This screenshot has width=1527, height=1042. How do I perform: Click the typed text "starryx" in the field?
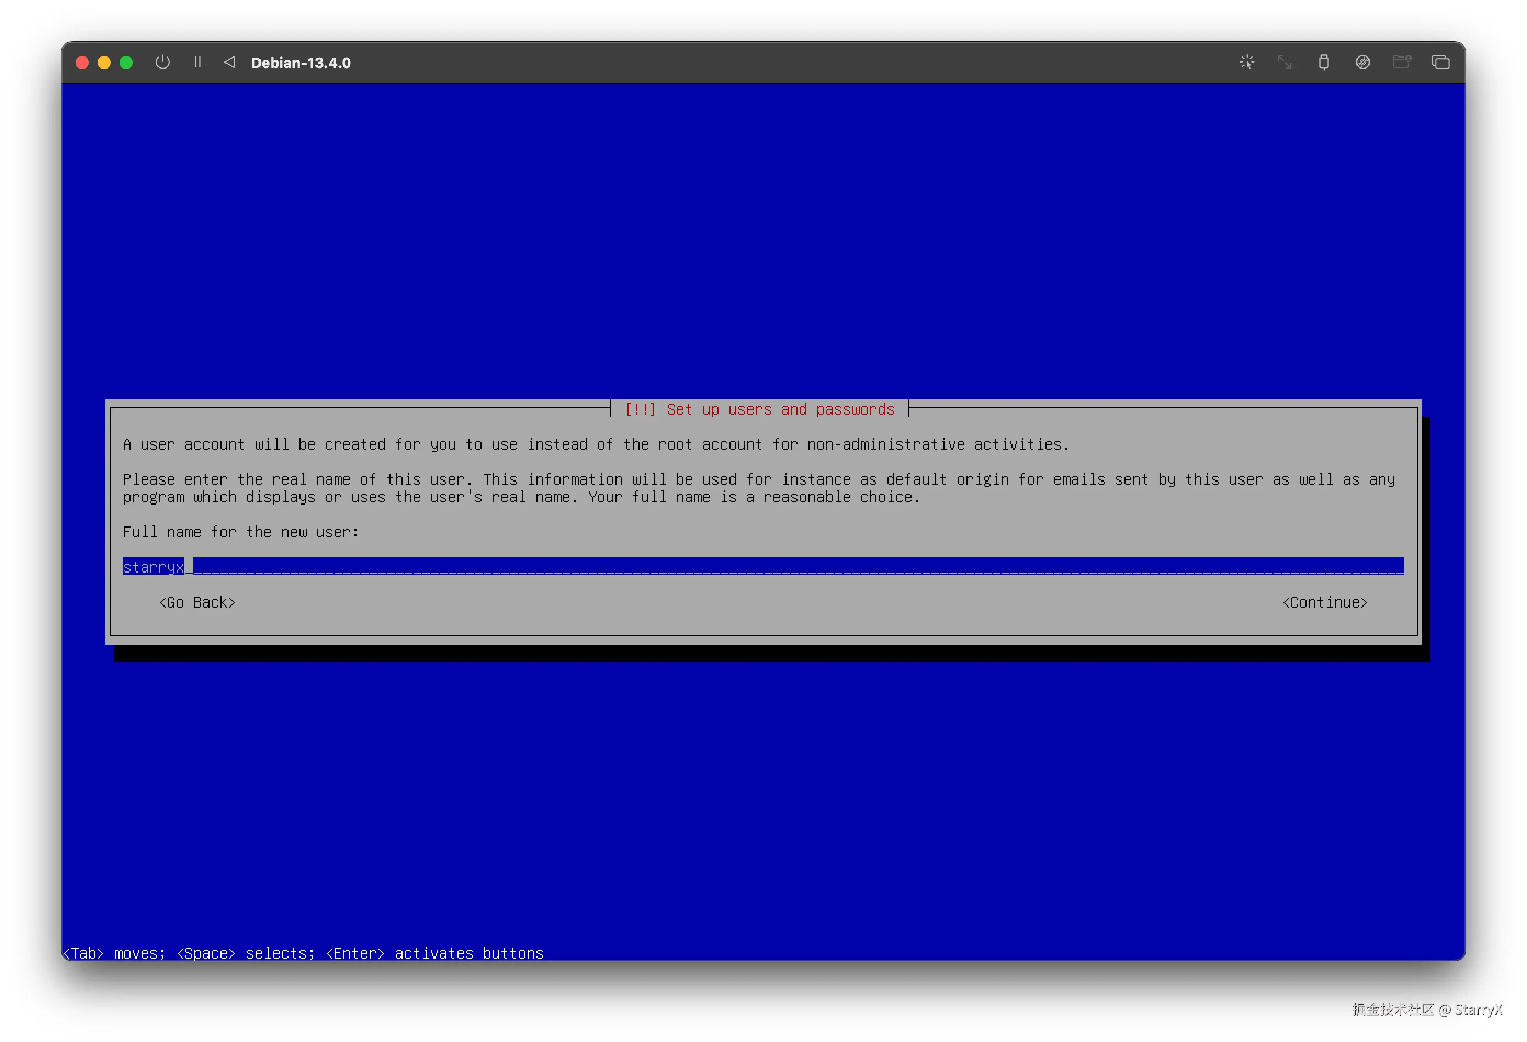click(153, 567)
